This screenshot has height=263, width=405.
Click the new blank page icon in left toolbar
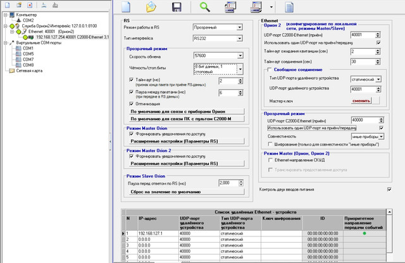click(8, 5)
